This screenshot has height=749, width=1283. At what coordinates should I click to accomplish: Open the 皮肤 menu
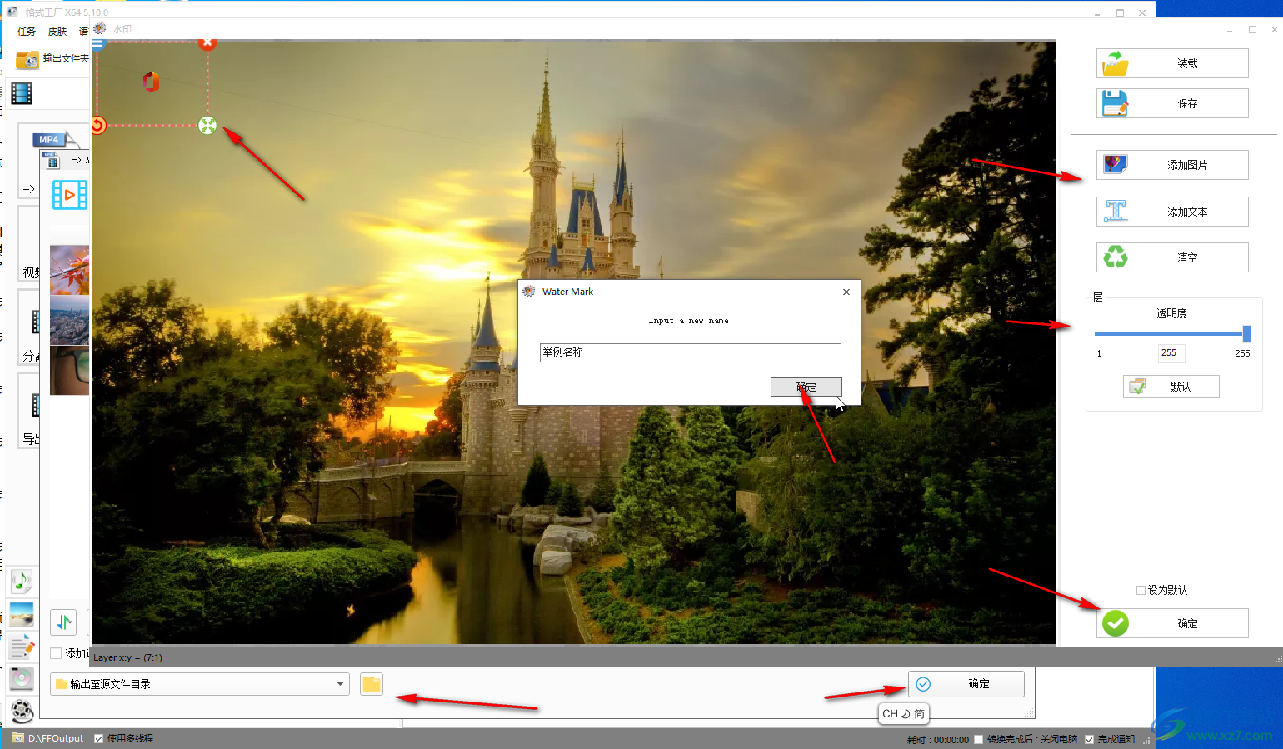click(57, 32)
